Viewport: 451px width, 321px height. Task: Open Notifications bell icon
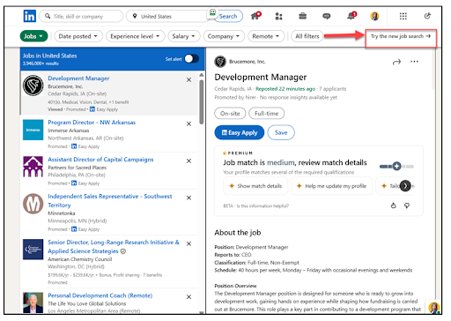(x=351, y=16)
